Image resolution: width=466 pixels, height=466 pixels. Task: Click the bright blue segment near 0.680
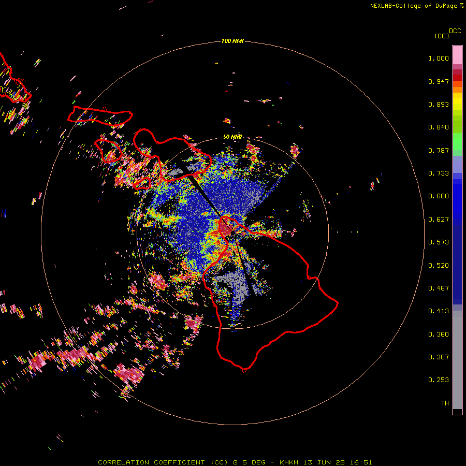click(x=457, y=198)
